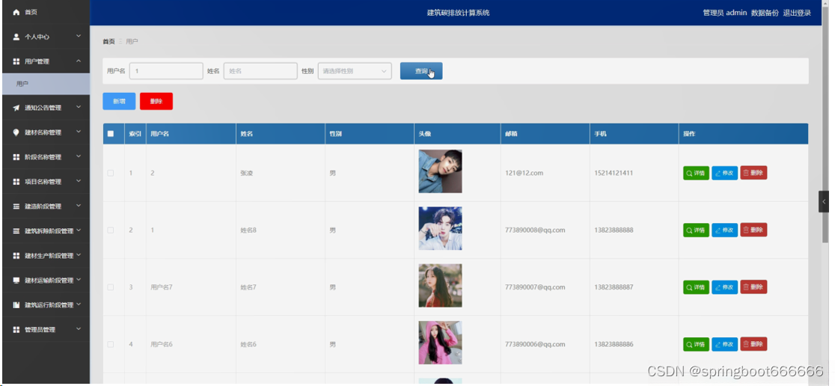Click the 首页 breadcrumb link

pos(108,41)
